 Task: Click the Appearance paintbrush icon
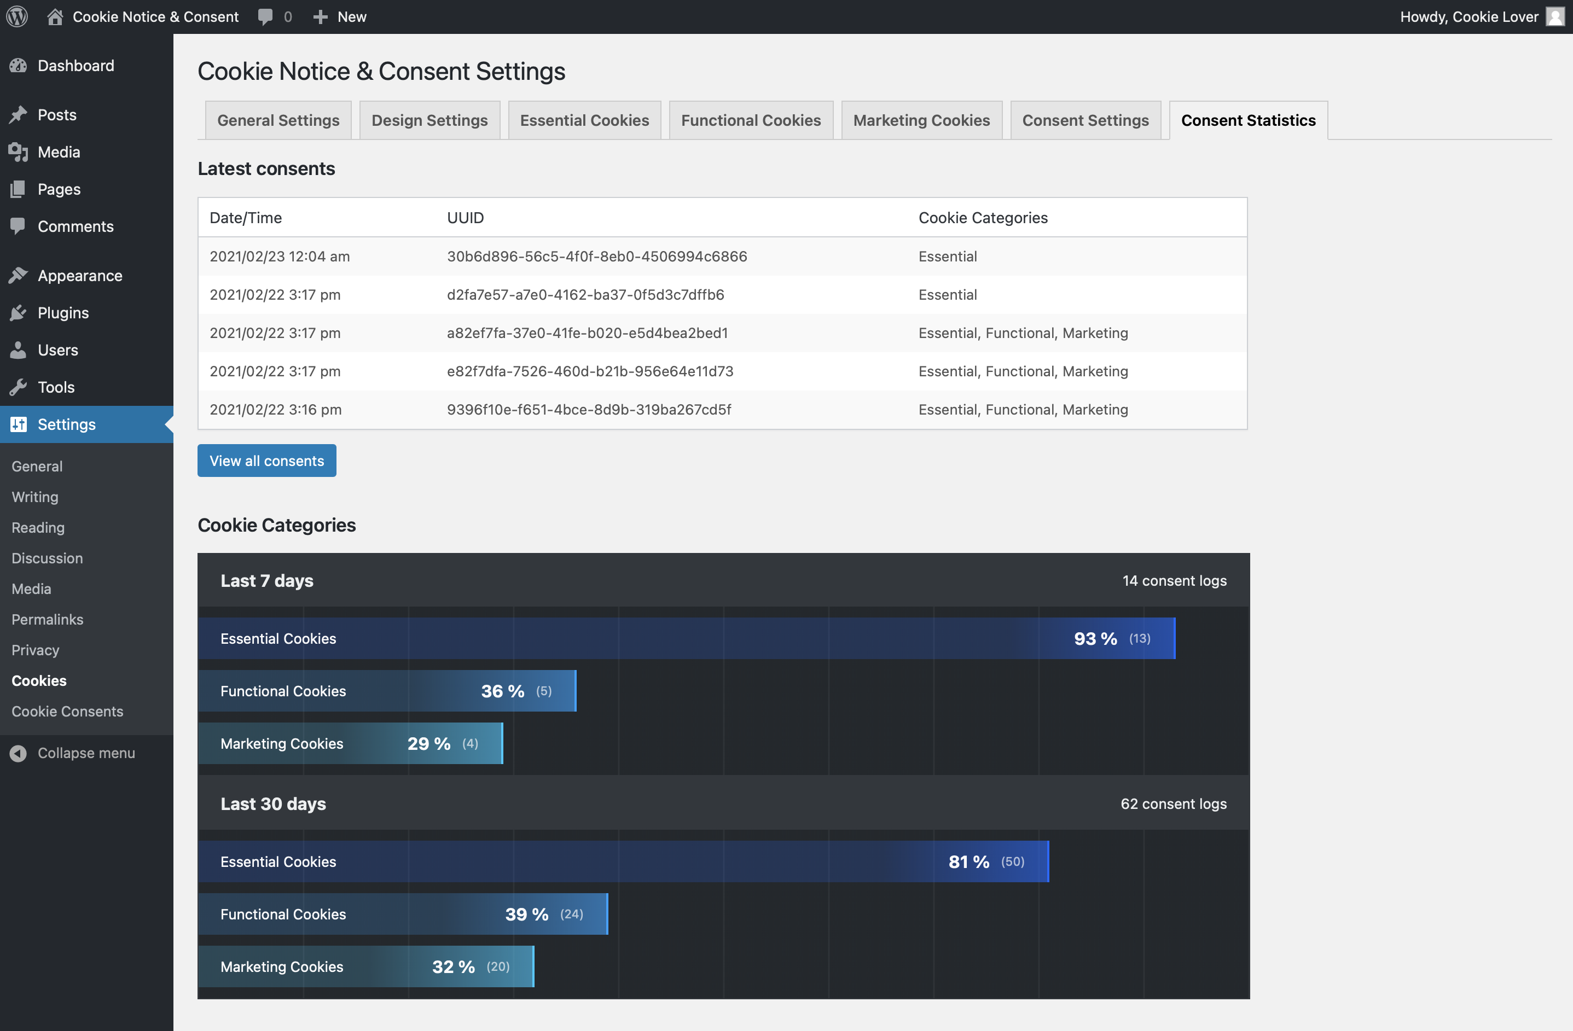click(x=19, y=276)
